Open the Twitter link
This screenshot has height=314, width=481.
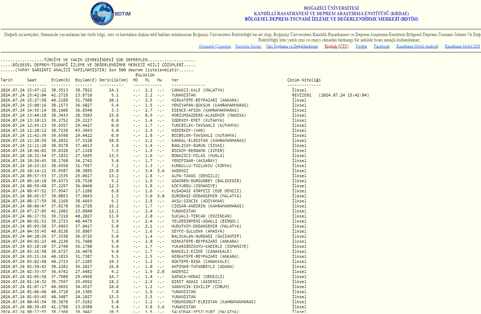(x=361, y=46)
